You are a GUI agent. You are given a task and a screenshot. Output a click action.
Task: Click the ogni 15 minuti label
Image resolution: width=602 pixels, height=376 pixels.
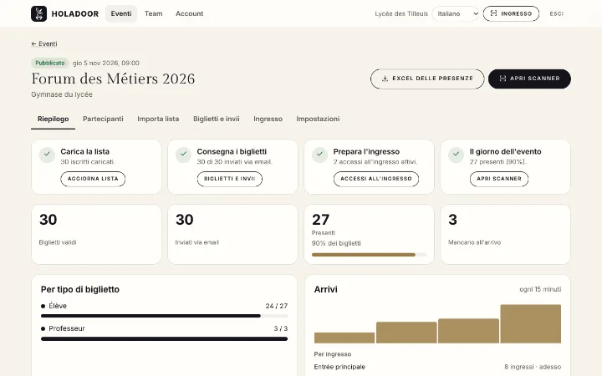(540, 289)
